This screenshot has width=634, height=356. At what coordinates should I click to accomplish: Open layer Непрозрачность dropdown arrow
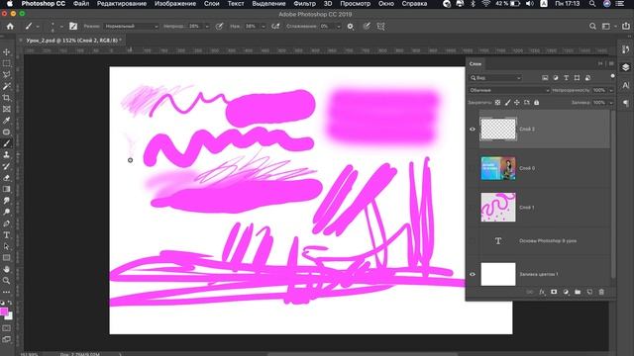click(x=611, y=90)
